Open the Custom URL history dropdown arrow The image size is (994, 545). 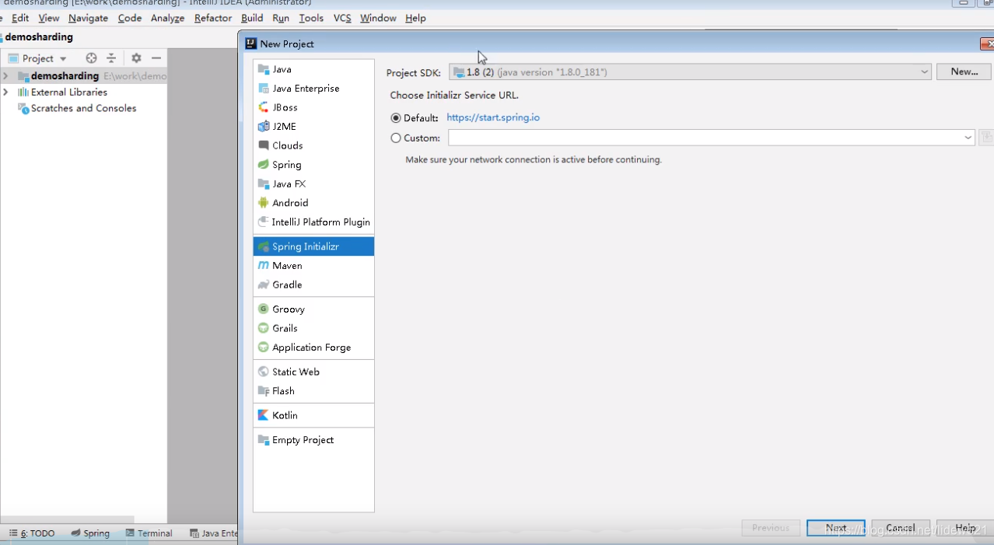coord(968,138)
